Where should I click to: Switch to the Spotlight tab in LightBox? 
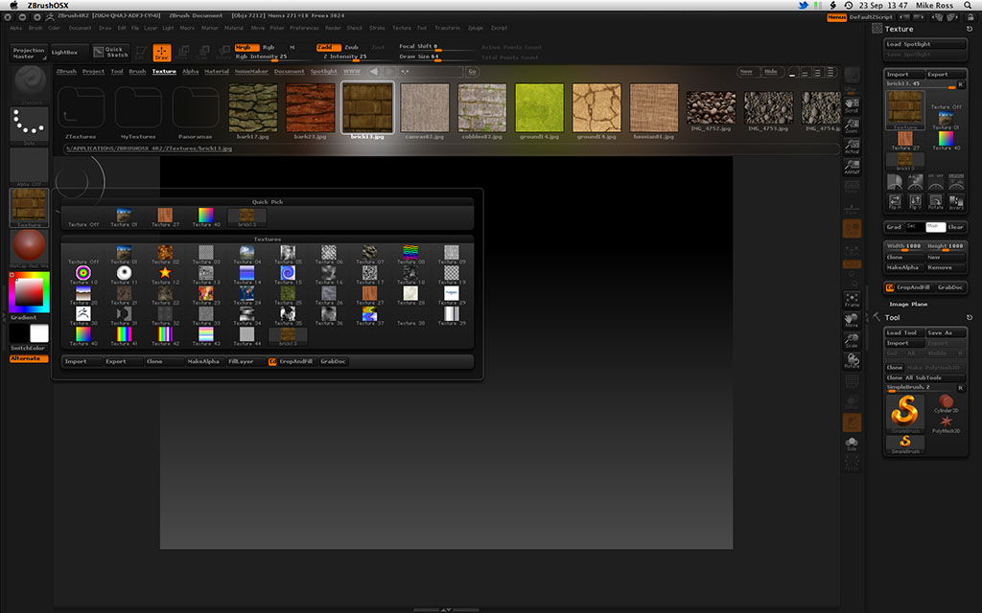coord(323,71)
